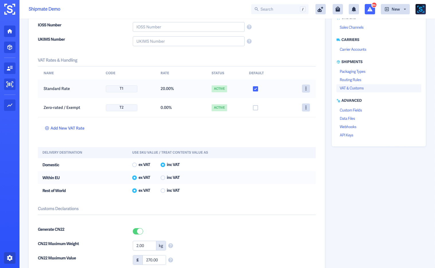Viewport: 435px width, 268px height.
Task: Check the default box for Zero-rated / Exempt
Action: (x=255, y=108)
